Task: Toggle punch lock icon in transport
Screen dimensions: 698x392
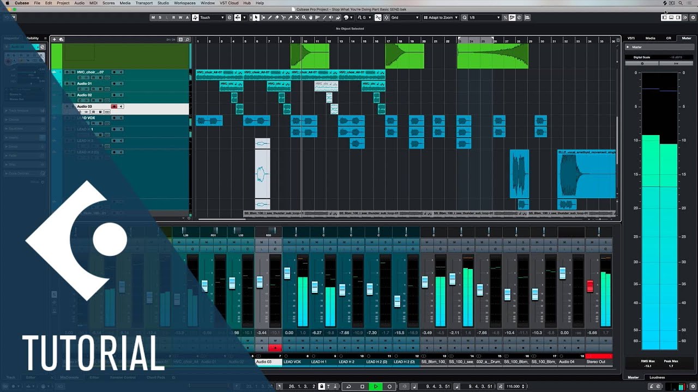Action: (322, 387)
